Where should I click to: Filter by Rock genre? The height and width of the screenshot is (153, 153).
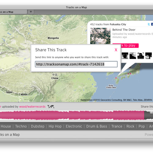tap(130, 126)
